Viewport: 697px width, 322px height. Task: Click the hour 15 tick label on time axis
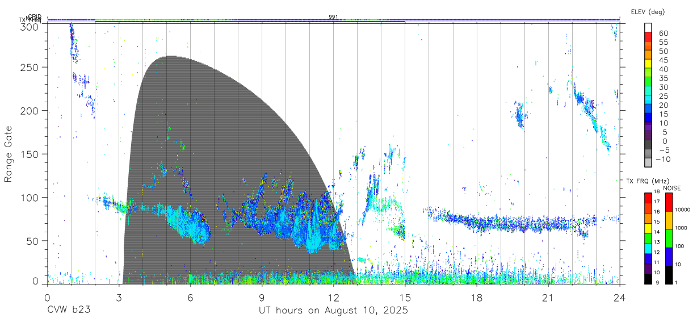point(405,297)
